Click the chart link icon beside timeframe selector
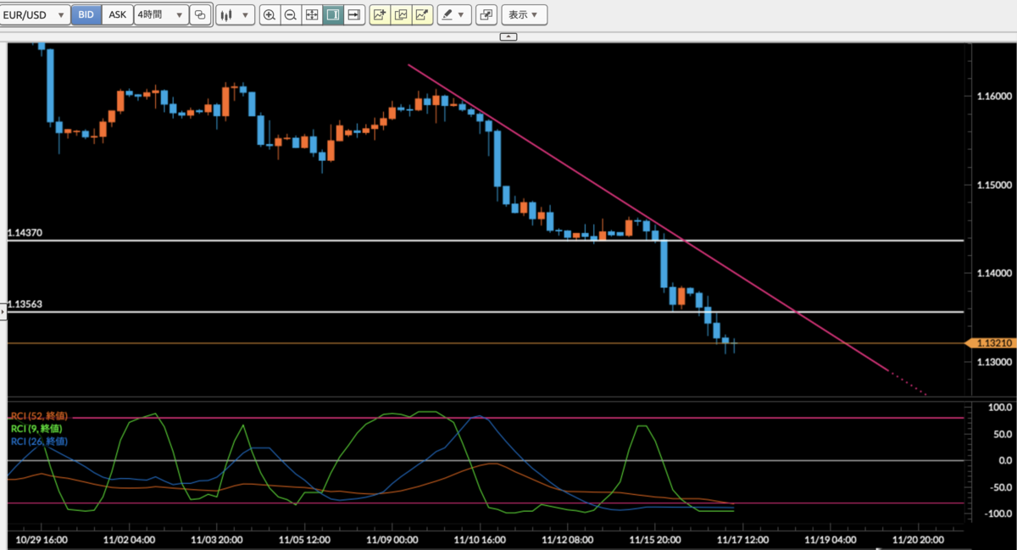1017x550 pixels. click(x=200, y=14)
